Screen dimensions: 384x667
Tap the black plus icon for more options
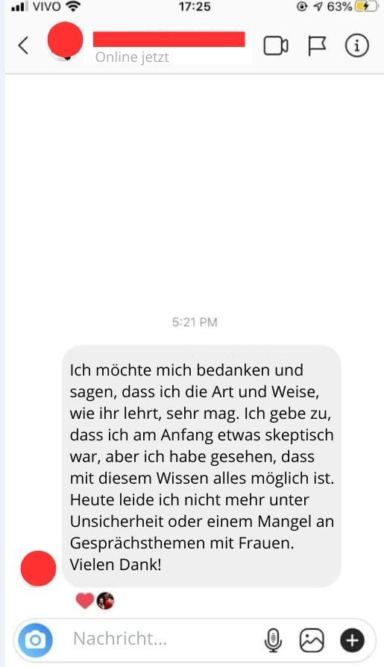pos(352,640)
